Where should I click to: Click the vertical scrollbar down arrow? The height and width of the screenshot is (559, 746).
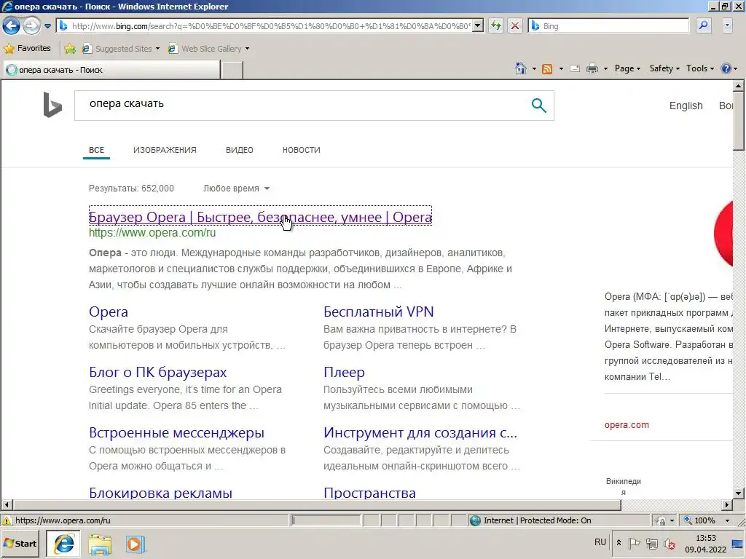[739, 493]
